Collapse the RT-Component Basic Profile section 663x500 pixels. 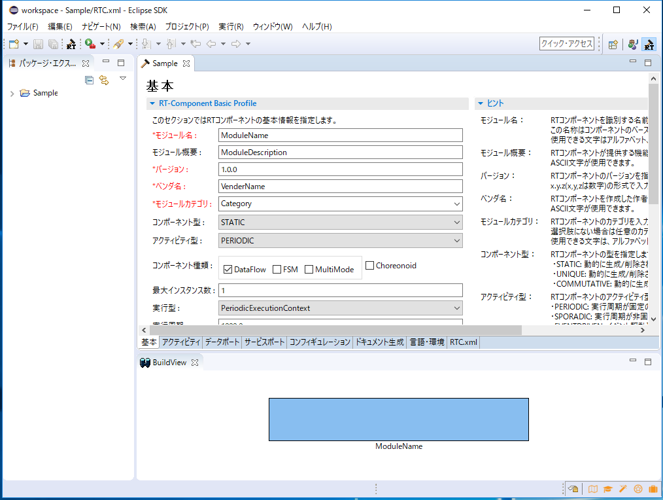(x=152, y=103)
